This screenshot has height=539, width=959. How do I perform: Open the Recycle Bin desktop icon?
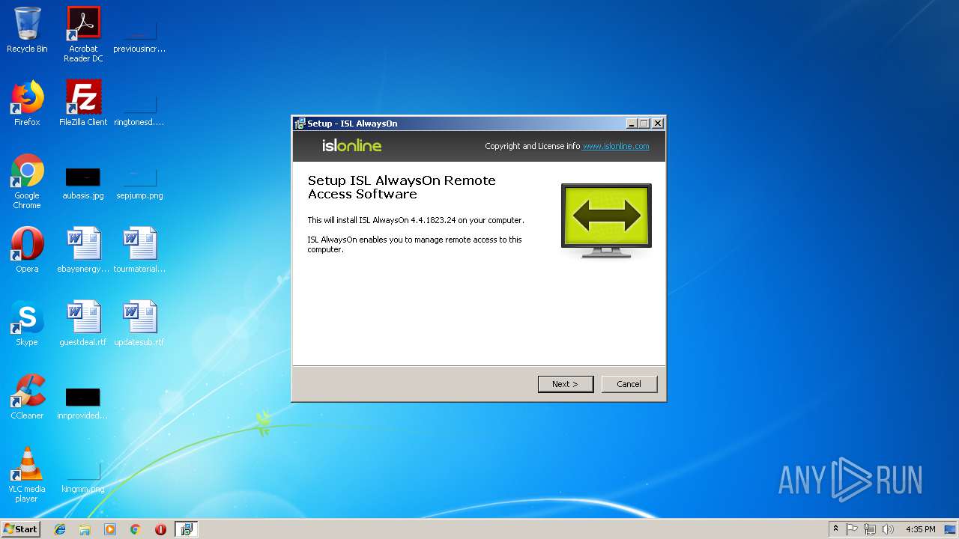point(27,30)
